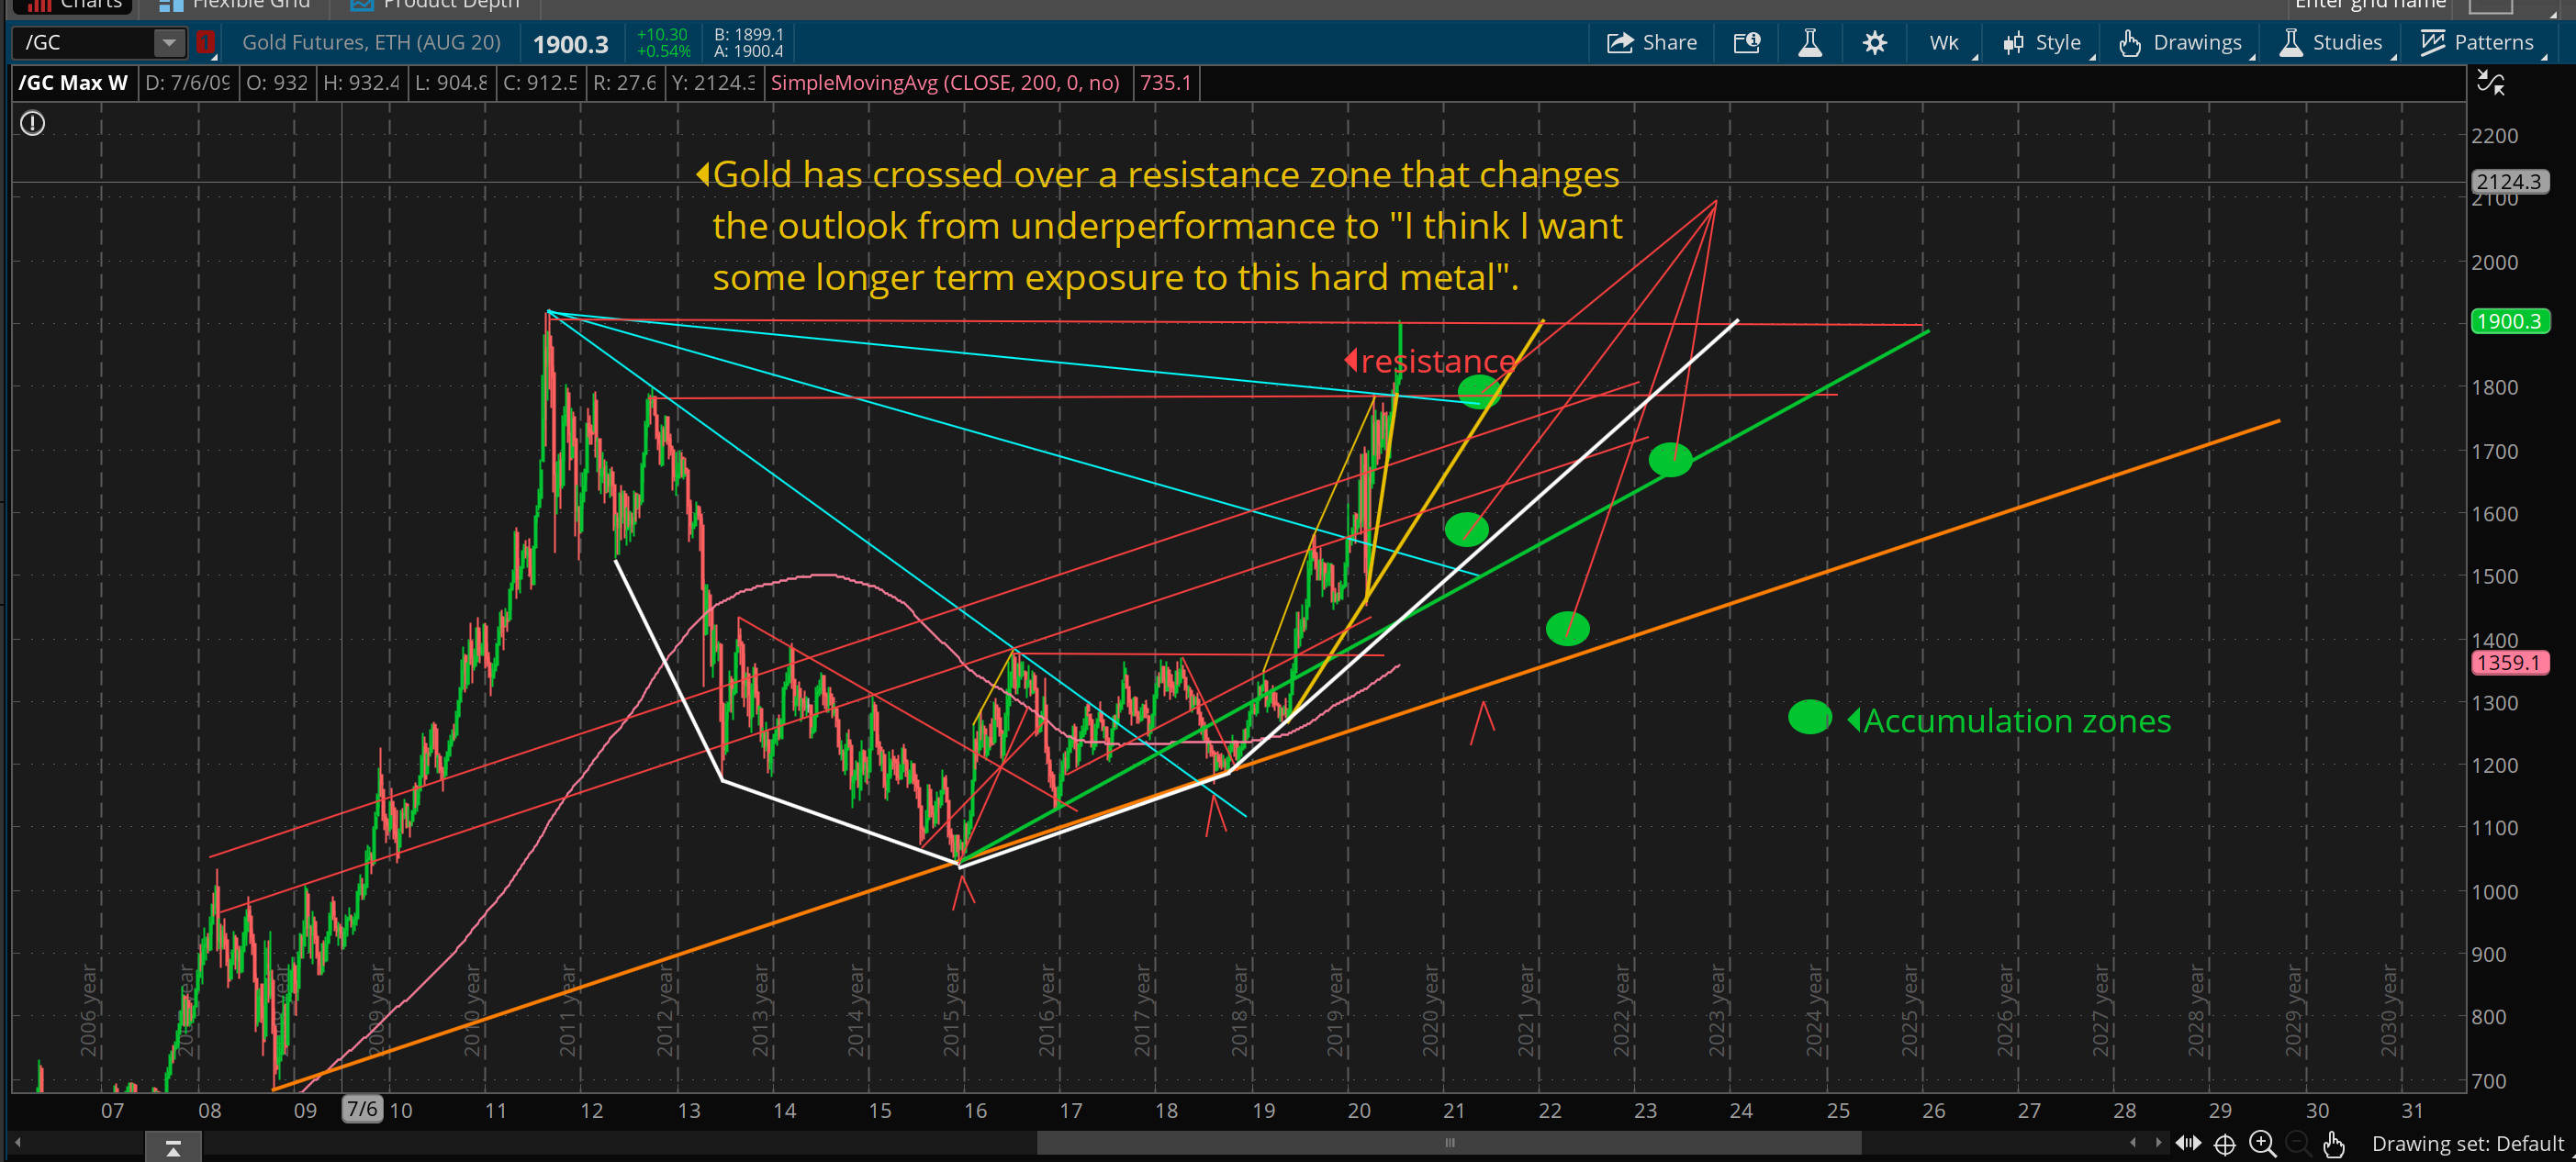
Task: Expand the /GC symbol selector arrow
Action: [169, 42]
